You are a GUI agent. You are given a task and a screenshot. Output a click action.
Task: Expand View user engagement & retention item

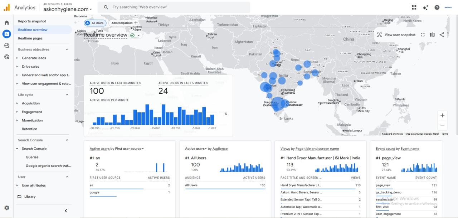(x=17, y=84)
